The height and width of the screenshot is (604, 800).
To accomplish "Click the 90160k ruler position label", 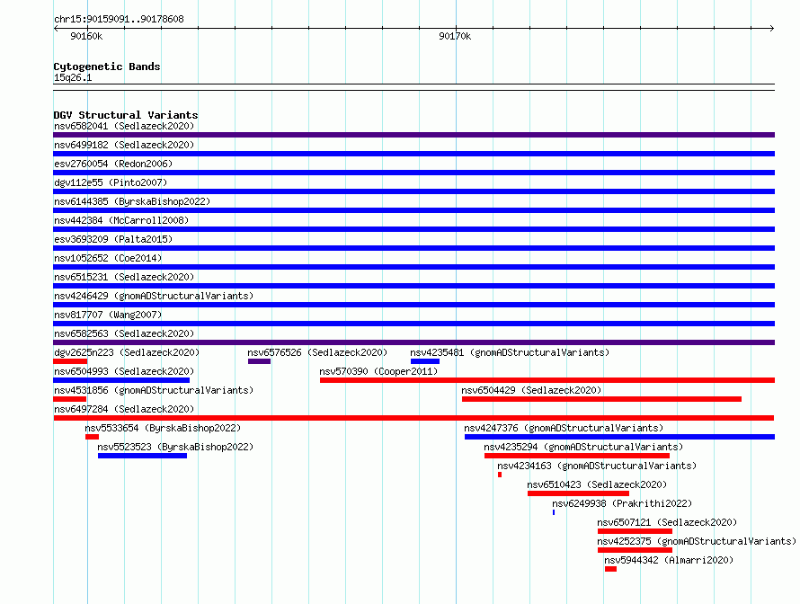I will [x=86, y=36].
